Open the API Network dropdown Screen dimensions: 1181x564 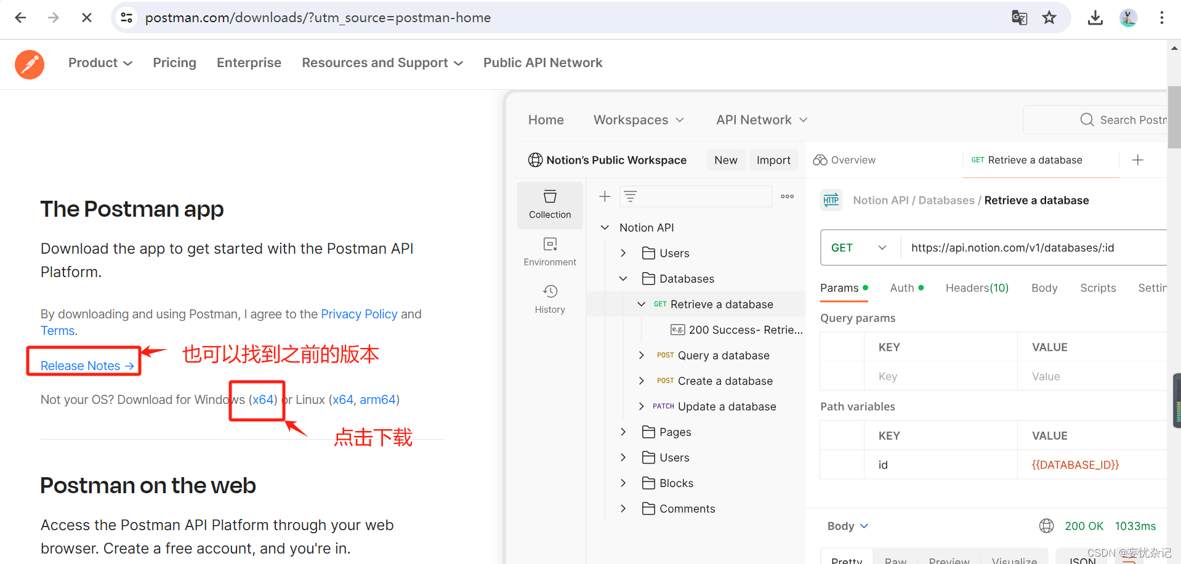762,120
